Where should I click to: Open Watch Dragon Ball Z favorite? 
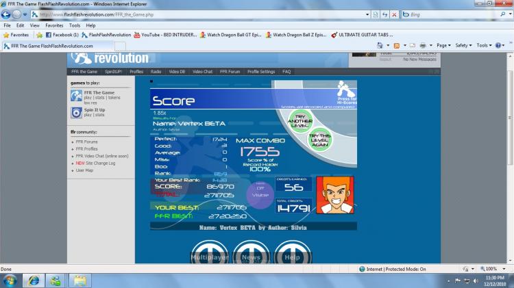tap(296, 35)
